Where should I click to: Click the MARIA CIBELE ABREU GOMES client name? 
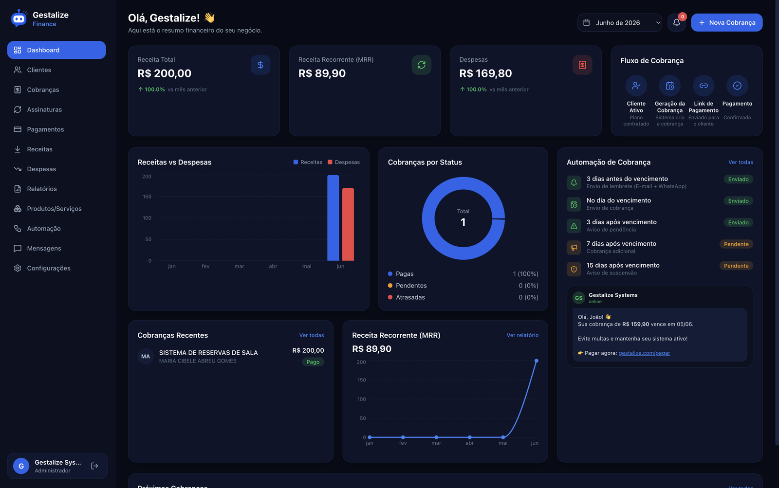(x=198, y=361)
